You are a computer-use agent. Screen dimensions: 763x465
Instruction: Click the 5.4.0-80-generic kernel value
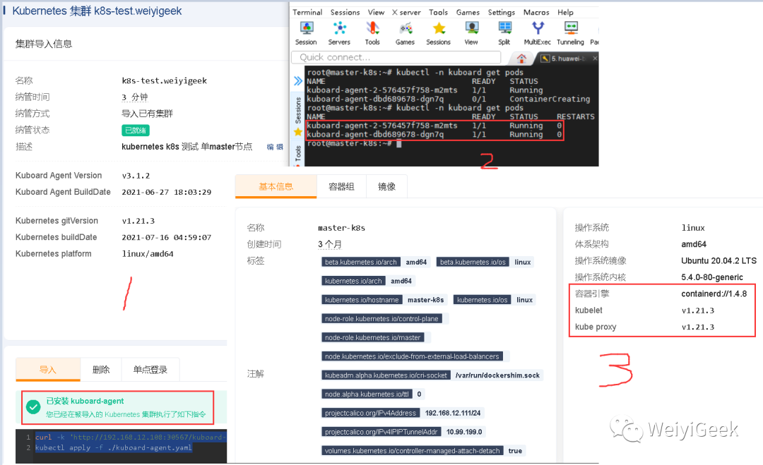[x=712, y=277]
